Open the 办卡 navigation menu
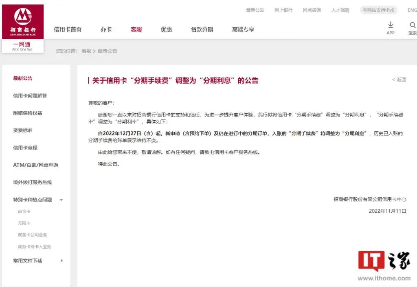The height and width of the screenshot is (287, 417). 106,29
